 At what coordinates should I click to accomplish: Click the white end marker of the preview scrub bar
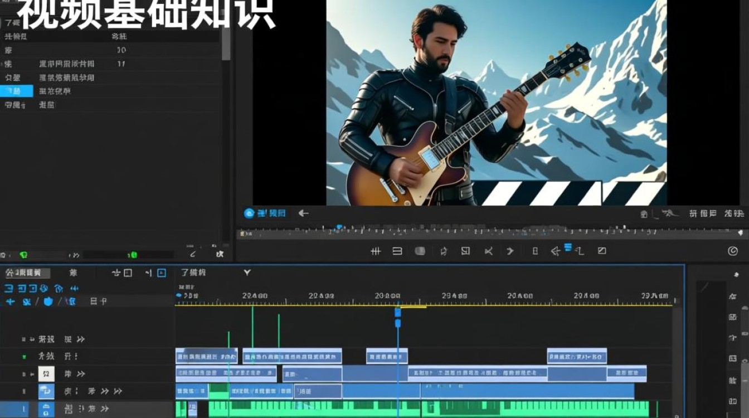pos(740,233)
